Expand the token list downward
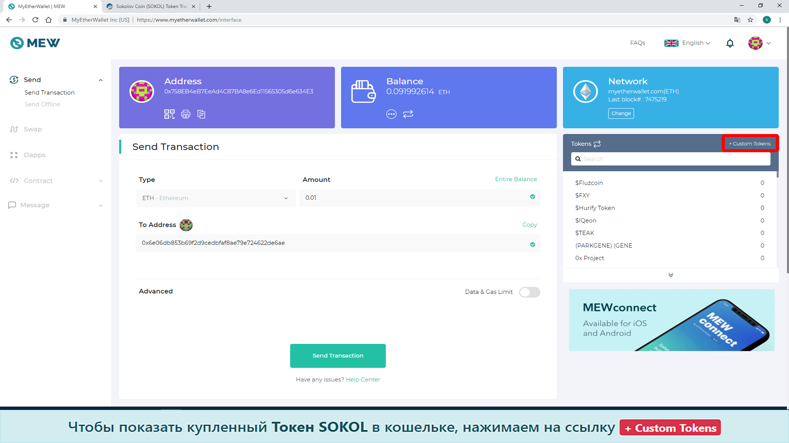 click(x=671, y=275)
